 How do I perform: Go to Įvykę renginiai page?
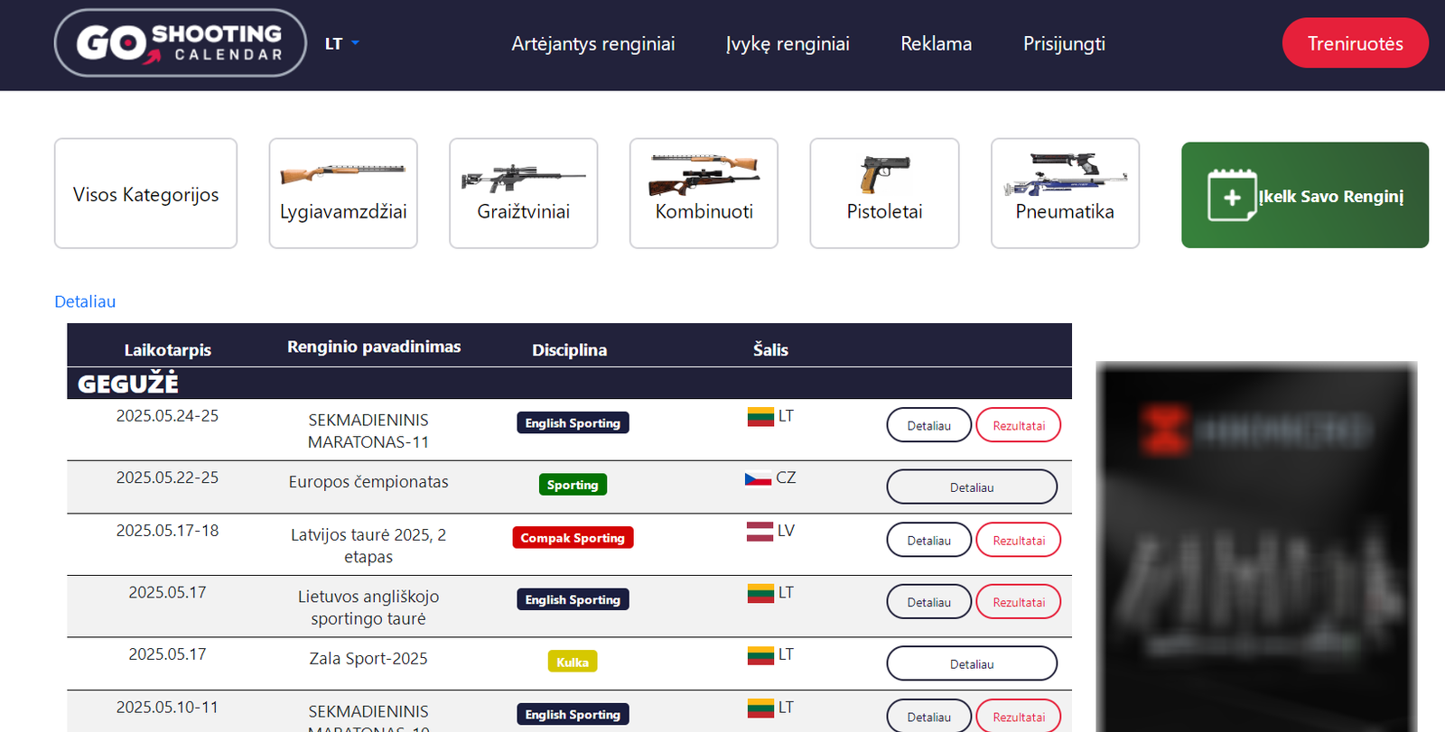tap(788, 43)
